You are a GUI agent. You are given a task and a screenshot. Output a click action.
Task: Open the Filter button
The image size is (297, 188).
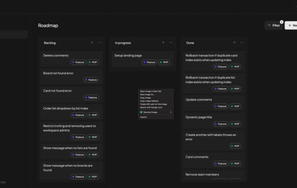click(274, 25)
